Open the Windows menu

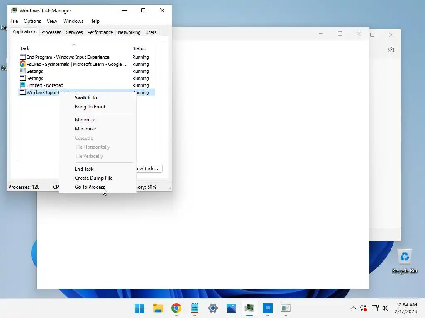click(x=73, y=21)
